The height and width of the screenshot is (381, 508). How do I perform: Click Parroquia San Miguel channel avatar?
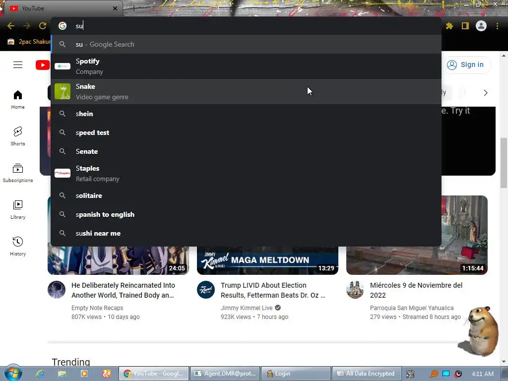coord(355,289)
